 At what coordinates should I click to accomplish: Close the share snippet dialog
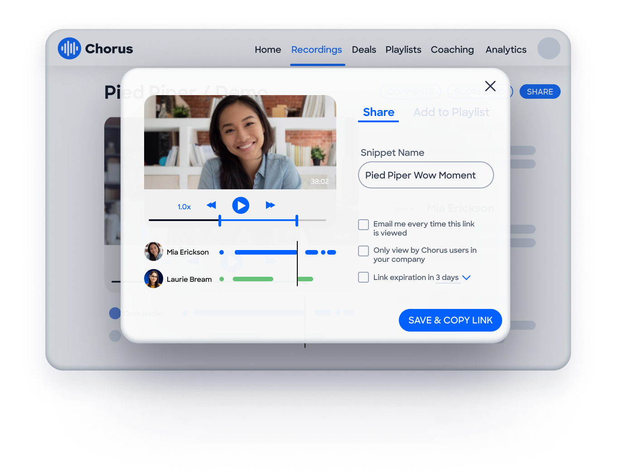[490, 86]
